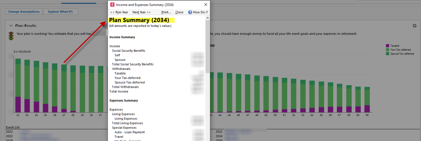
Task: Open the plan settings gear icon
Action: point(415,26)
